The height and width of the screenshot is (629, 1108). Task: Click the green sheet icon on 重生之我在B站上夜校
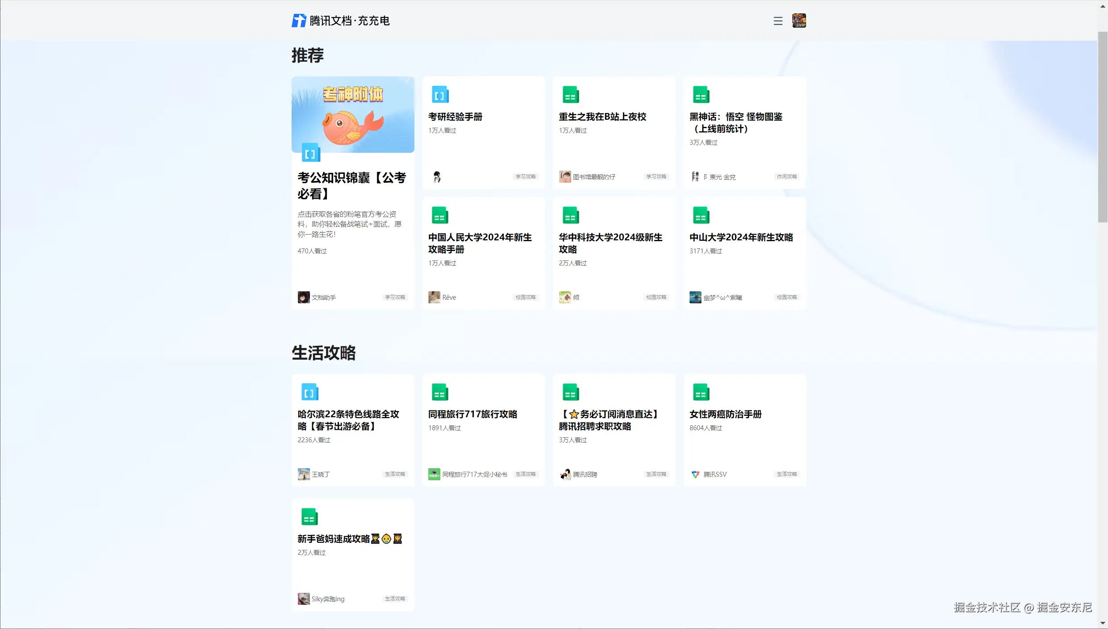coord(570,94)
